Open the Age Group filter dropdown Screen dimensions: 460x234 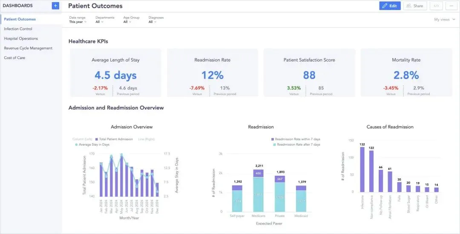click(131, 20)
